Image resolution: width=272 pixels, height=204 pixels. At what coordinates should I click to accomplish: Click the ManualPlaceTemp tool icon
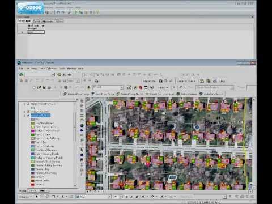coord(65,94)
